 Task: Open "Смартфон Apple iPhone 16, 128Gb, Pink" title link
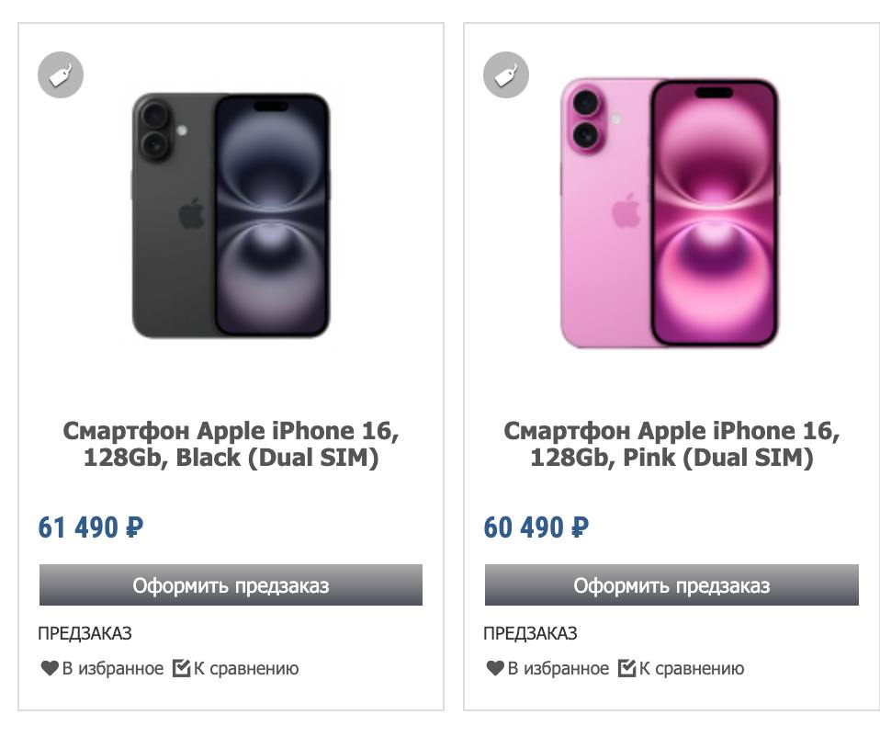pos(671,445)
